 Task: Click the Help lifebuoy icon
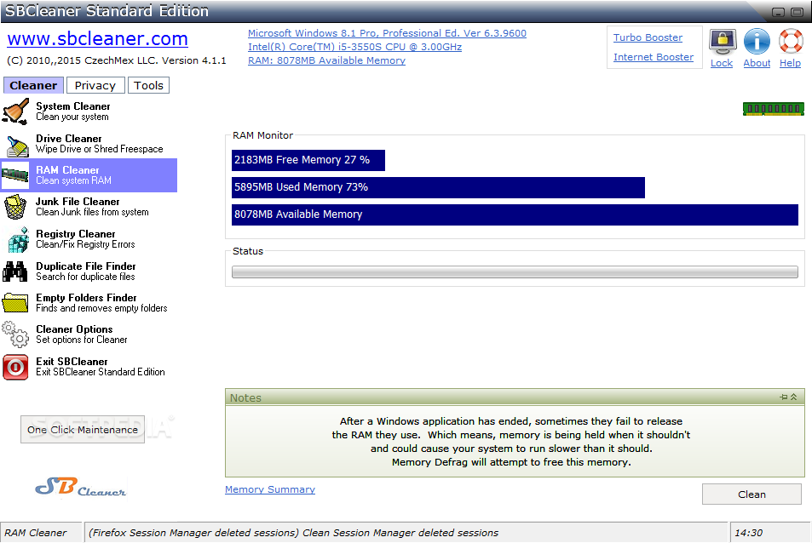791,42
